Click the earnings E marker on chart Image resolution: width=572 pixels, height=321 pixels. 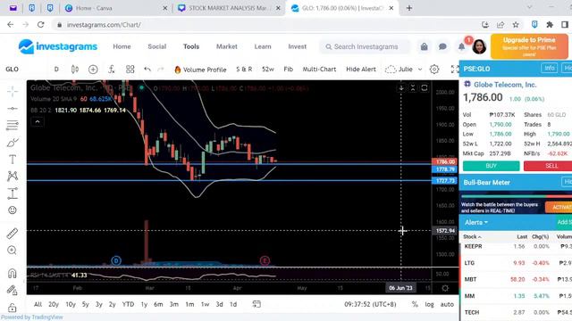265,260
